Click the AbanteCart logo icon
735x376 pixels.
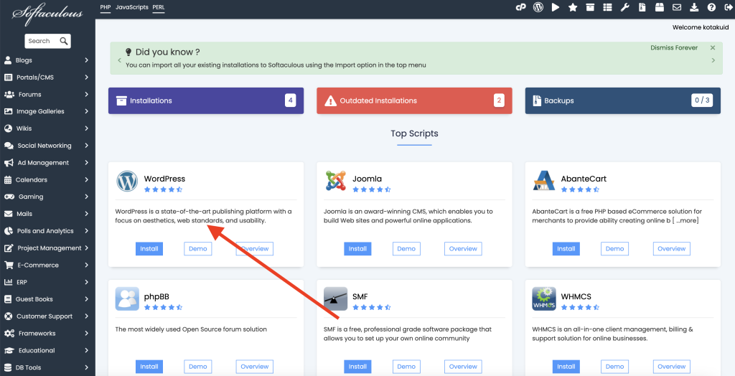tap(544, 181)
